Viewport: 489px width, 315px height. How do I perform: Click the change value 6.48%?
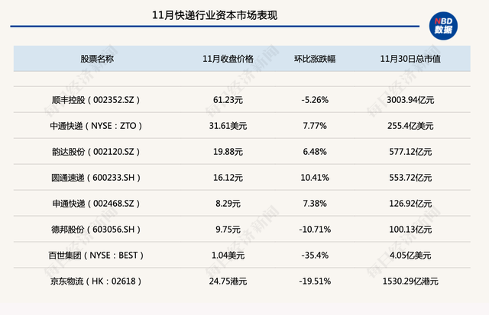(x=315, y=152)
